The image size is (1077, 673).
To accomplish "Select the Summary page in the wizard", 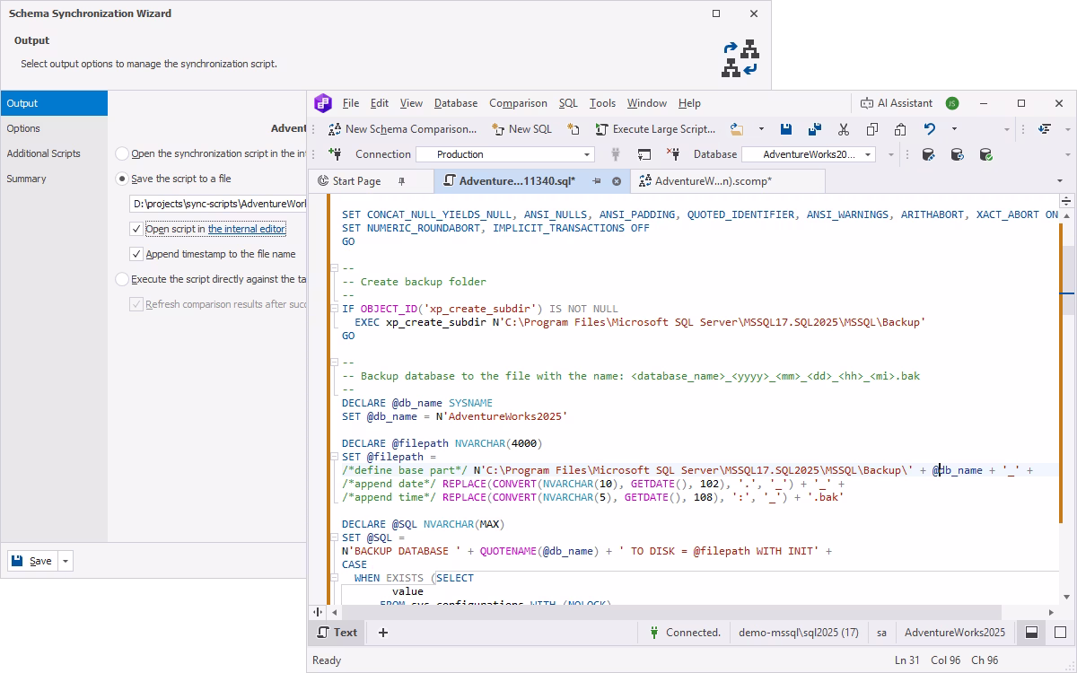I will click(54, 179).
